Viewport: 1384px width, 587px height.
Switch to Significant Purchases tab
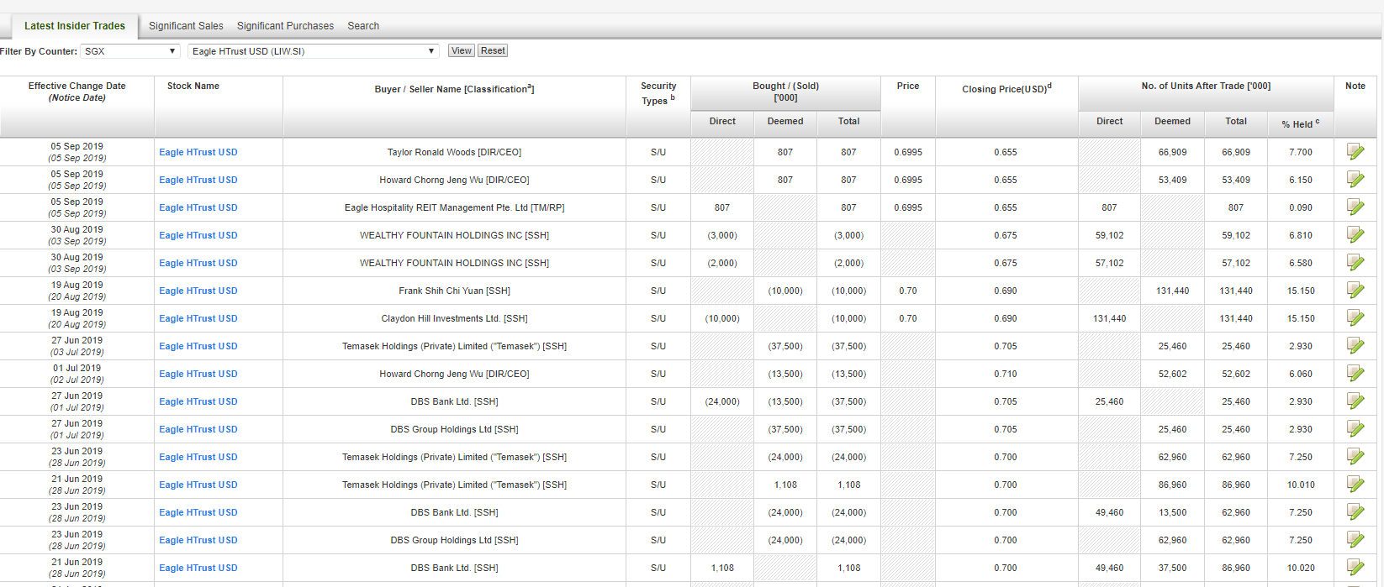[285, 26]
